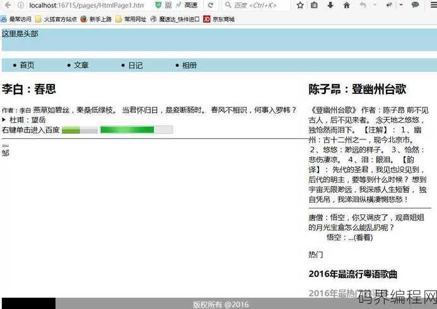Open the 魔速达_快件进口 bookmark
Screen dimensions: 437x309
tap(175, 19)
